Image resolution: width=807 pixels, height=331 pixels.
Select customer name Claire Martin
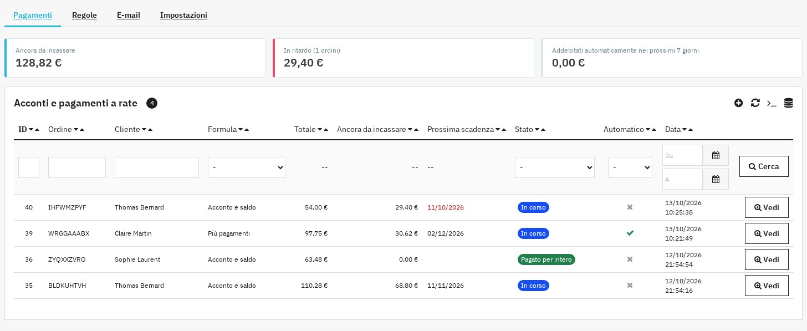pos(133,233)
